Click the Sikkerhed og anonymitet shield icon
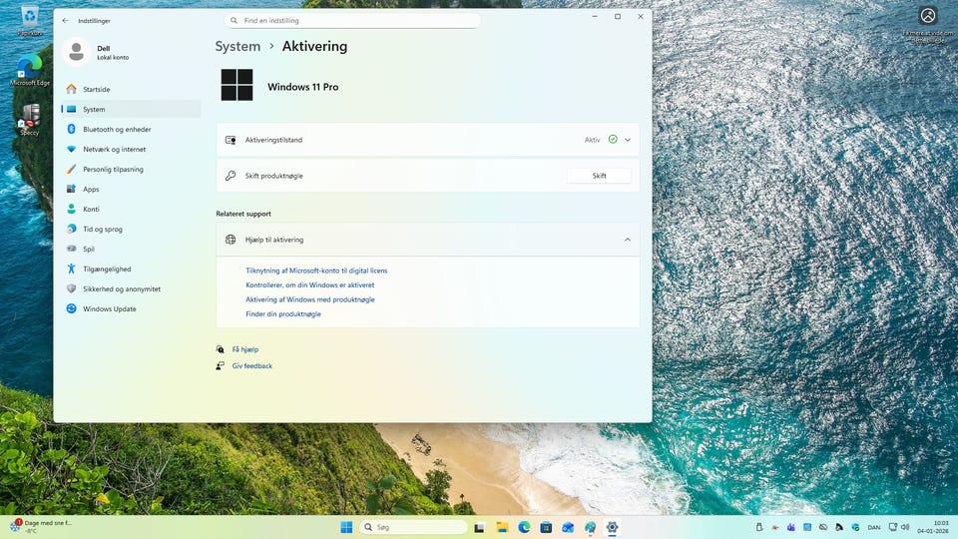This screenshot has height=539, width=958. [72, 288]
